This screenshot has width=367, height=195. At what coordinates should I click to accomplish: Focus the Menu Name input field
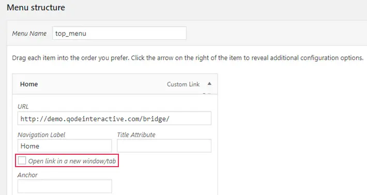click(x=119, y=33)
